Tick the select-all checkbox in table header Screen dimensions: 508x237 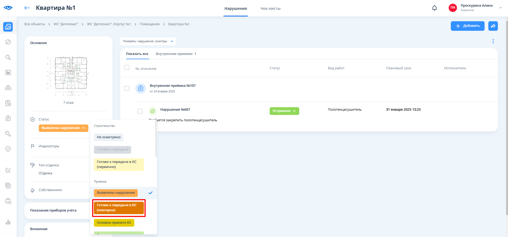[x=127, y=68]
